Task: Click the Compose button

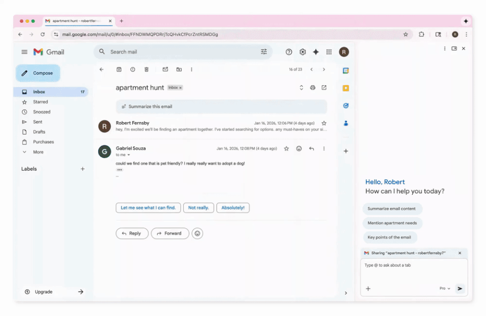Action: click(37, 73)
